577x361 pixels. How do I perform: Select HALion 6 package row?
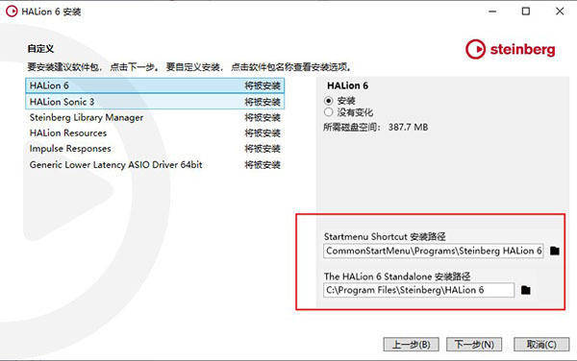155,85
